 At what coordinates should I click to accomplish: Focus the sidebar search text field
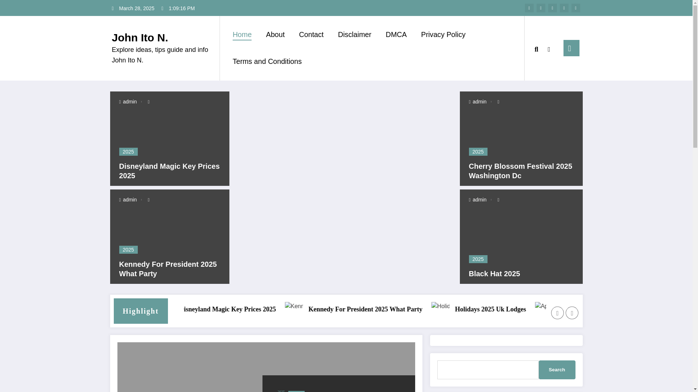tap(488, 370)
